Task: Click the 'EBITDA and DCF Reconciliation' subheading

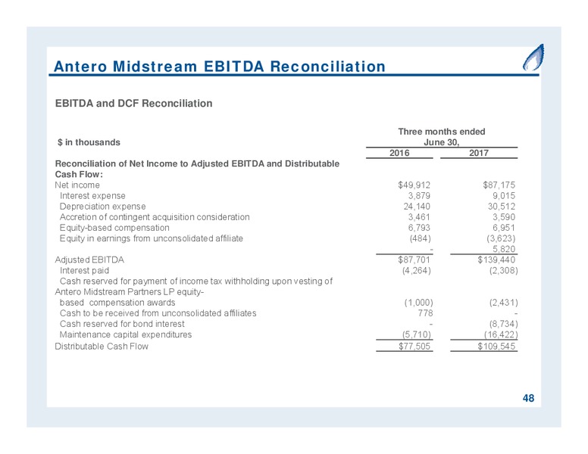Action: coord(133,104)
